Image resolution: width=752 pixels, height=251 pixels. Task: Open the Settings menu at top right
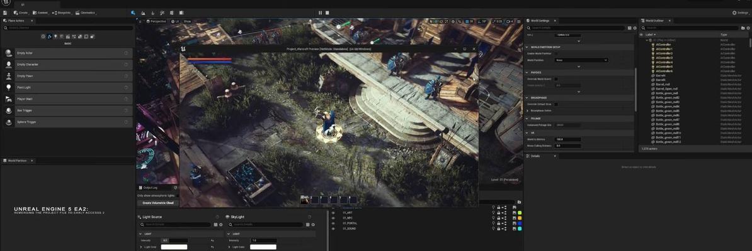(x=740, y=13)
